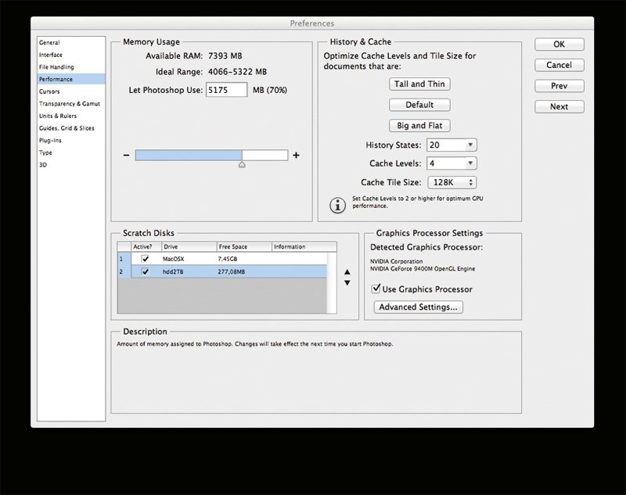Select the Performance preferences category
This screenshot has height=495, width=626.
71,79
